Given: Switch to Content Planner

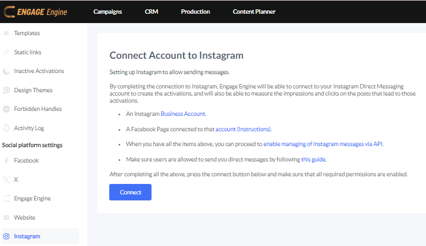Looking at the screenshot, I should pos(254,12).
